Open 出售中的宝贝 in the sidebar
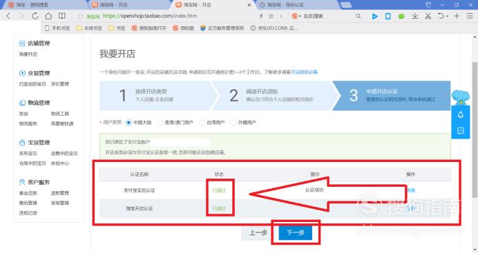The width and height of the screenshot is (478, 253). [64, 153]
